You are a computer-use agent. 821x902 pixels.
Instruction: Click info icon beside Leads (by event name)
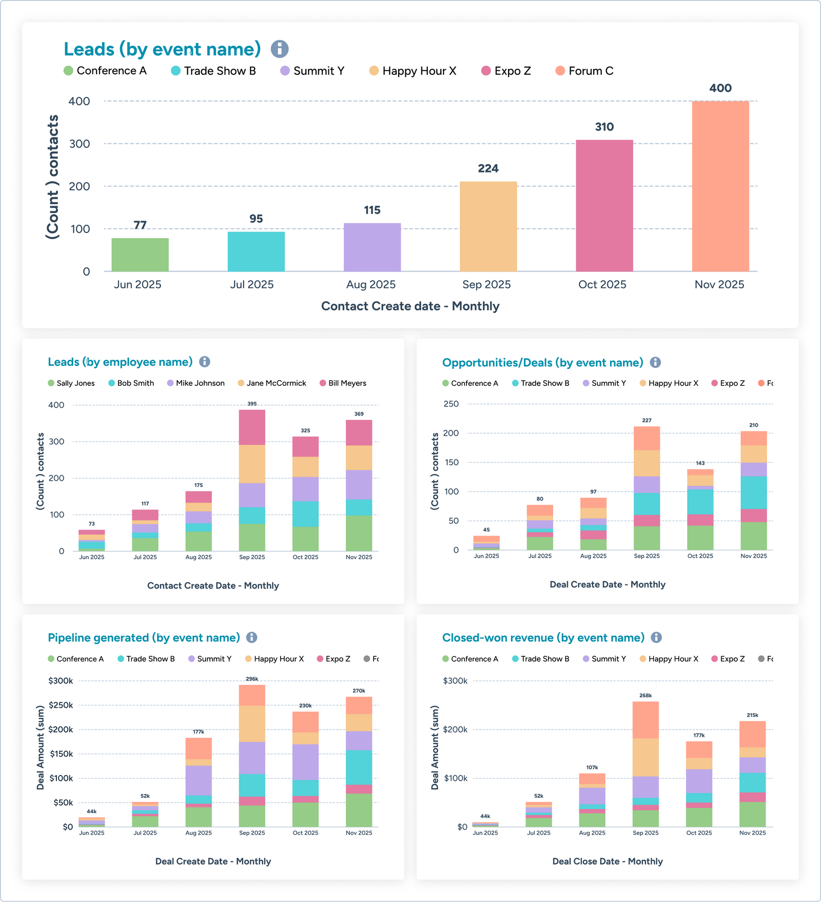(x=280, y=49)
